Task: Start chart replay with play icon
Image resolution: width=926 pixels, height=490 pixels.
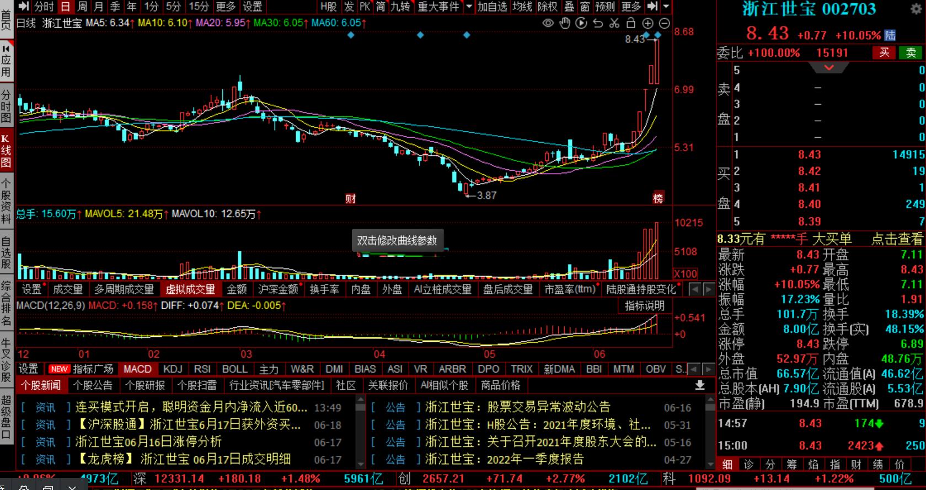Action: point(581,23)
